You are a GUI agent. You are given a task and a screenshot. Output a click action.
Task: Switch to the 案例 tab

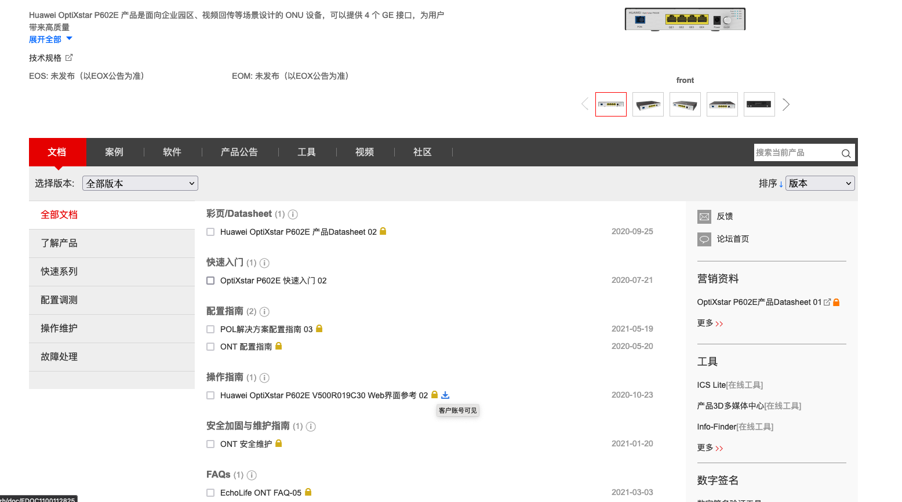point(114,152)
